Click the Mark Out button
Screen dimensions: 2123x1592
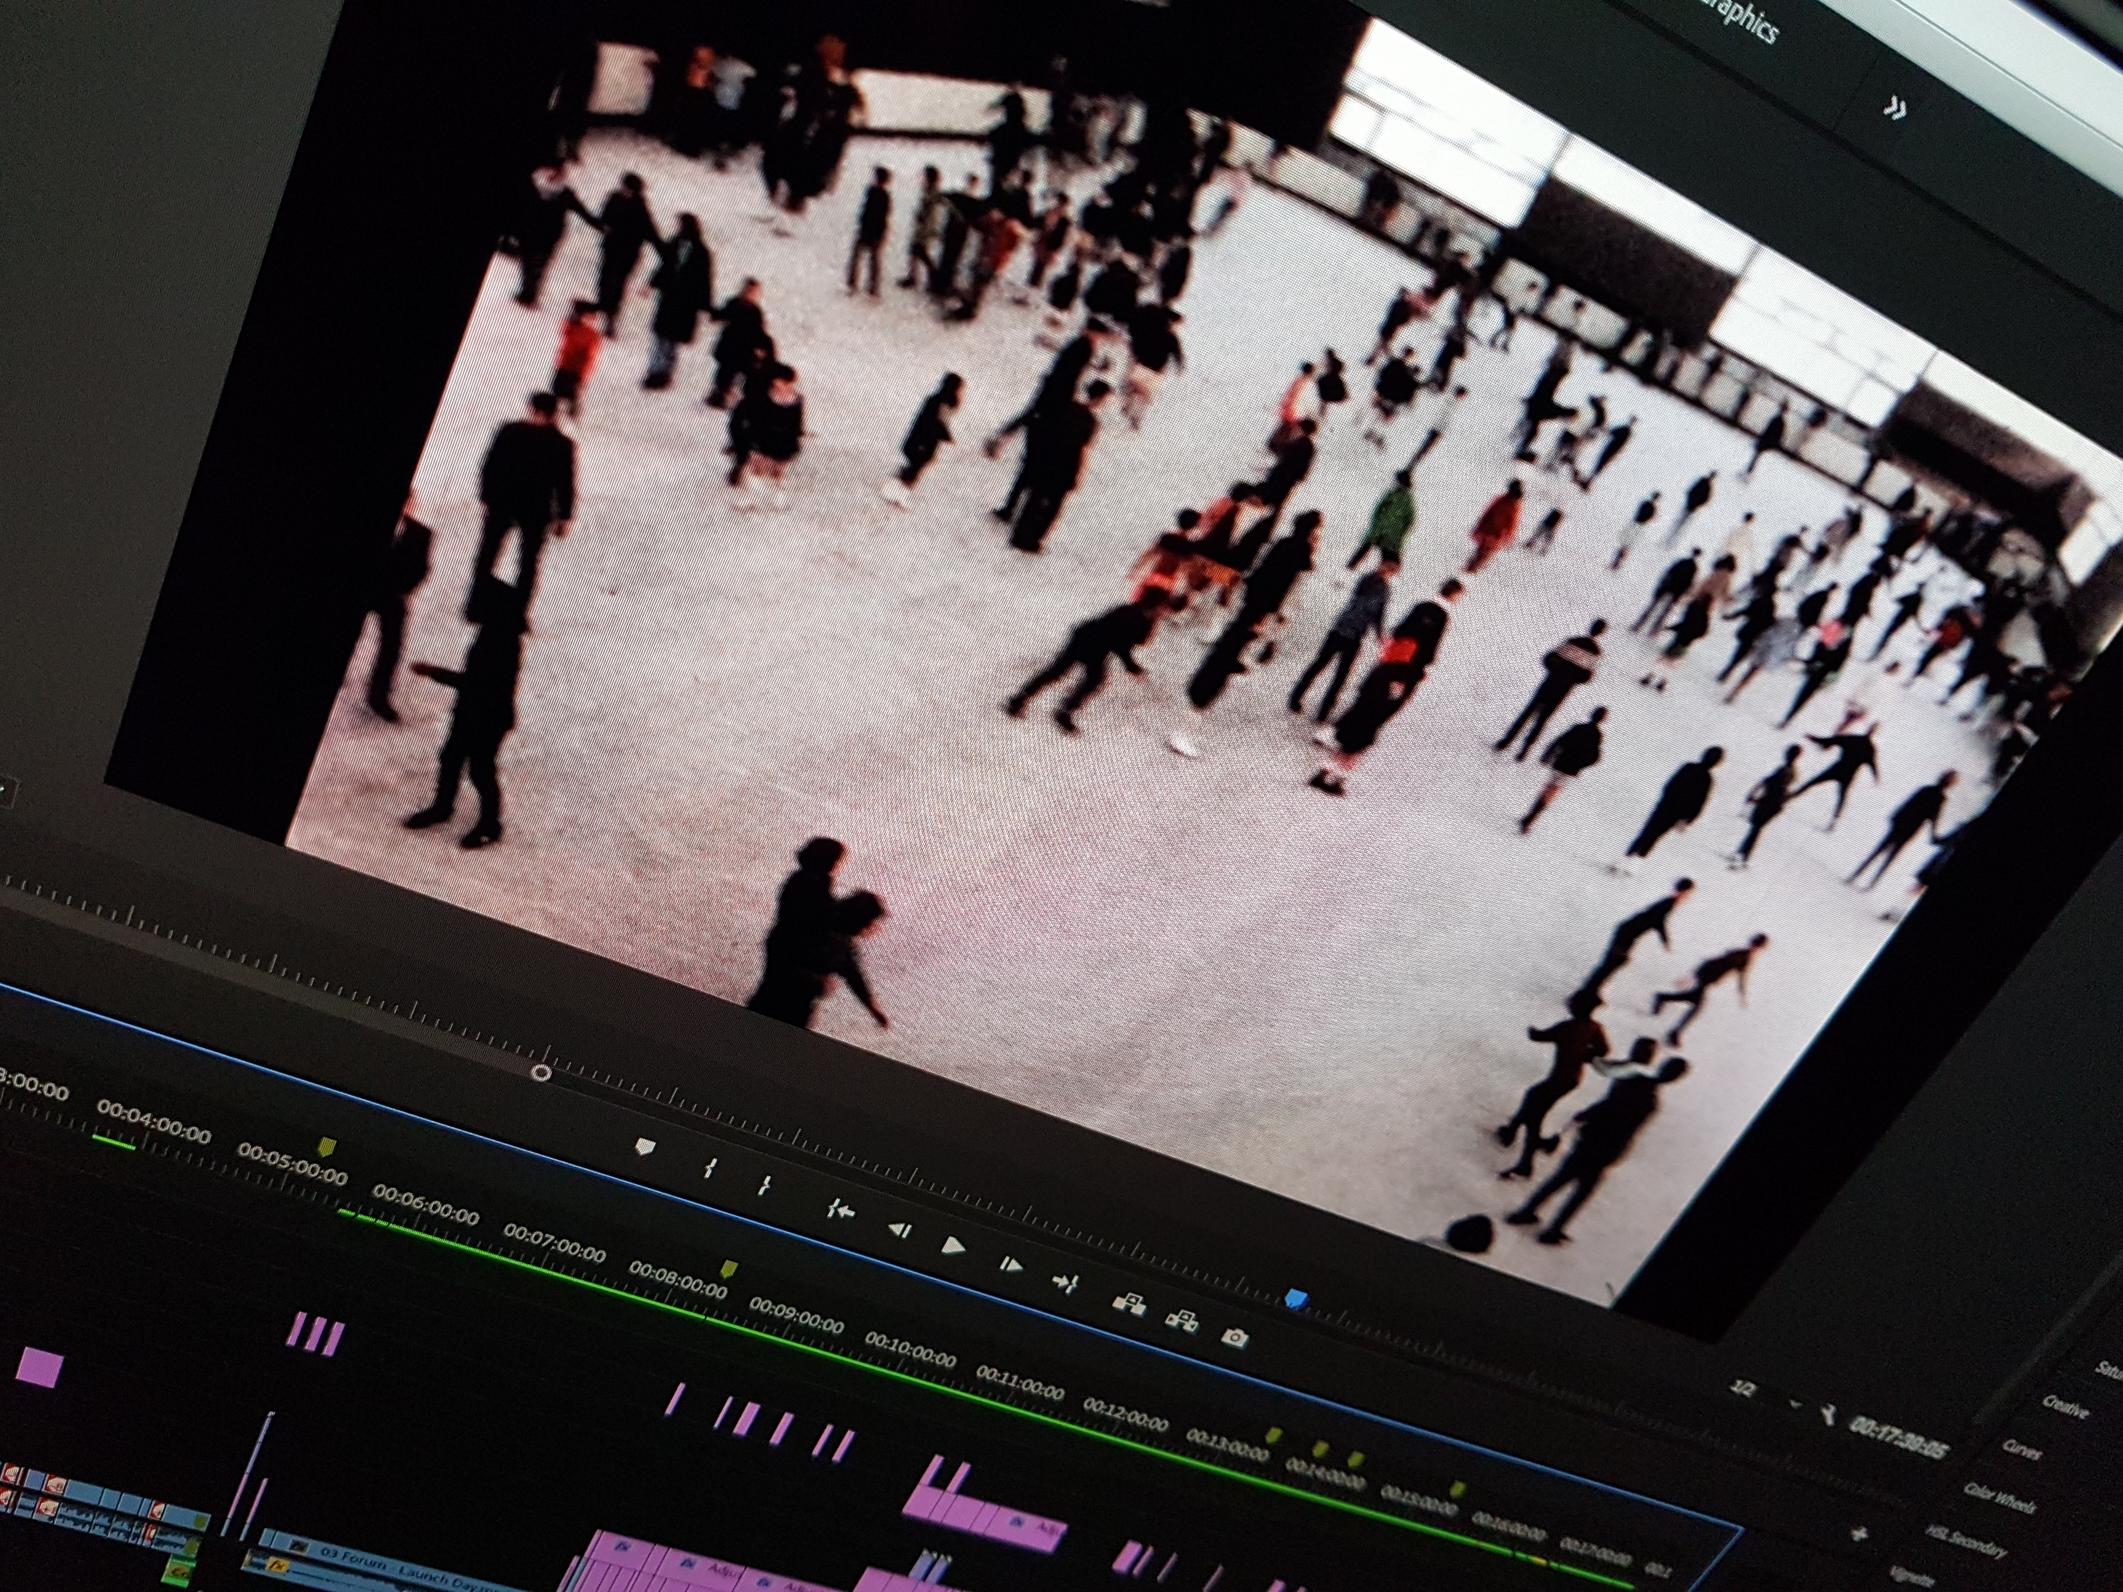tap(765, 1186)
